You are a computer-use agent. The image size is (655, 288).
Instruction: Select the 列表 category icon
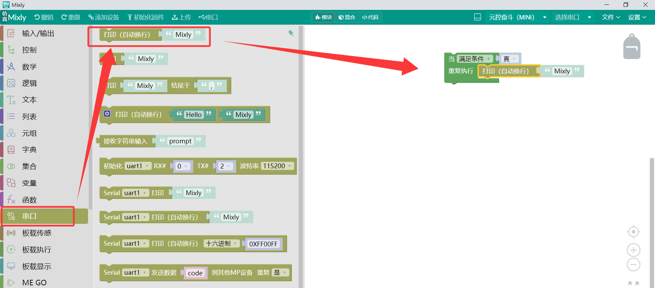coord(11,116)
